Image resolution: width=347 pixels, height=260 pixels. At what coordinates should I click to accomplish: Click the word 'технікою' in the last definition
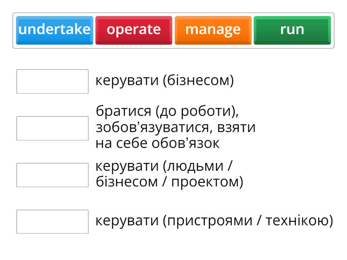[297, 221]
